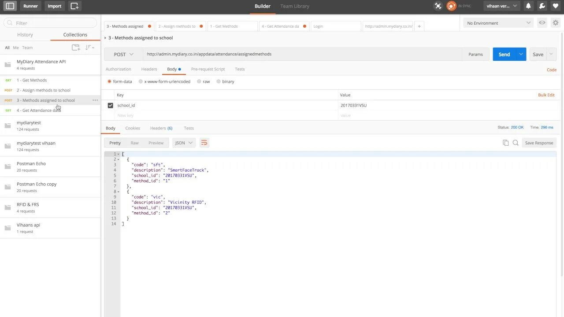Switch to History sidebar tab

click(x=25, y=35)
